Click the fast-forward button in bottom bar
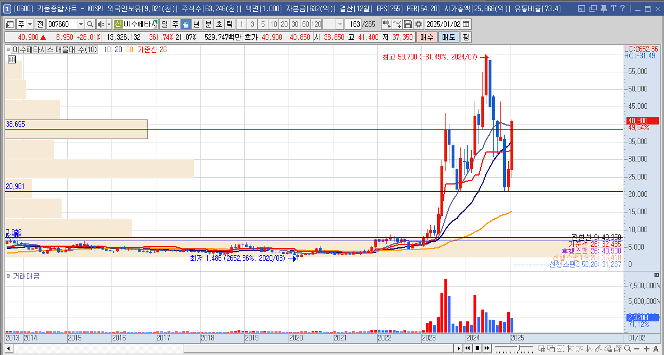 point(487,348)
